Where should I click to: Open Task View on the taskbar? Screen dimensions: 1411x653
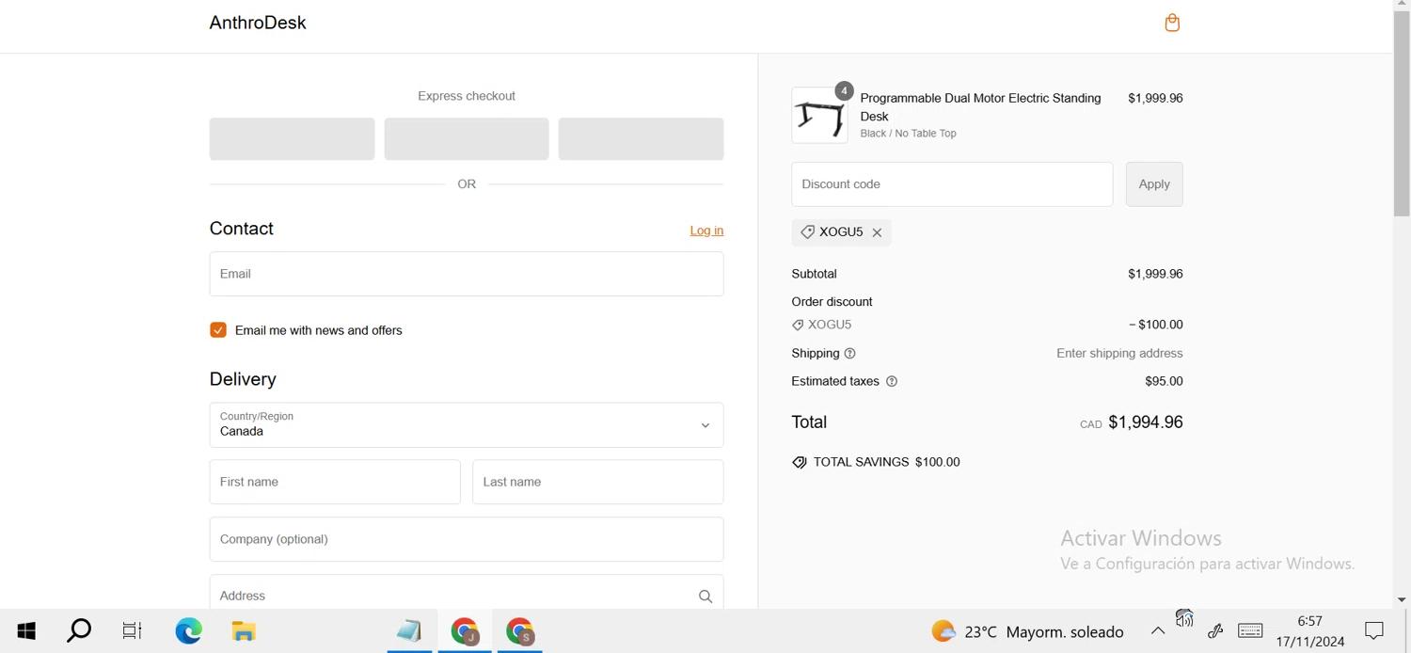click(133, 631)
